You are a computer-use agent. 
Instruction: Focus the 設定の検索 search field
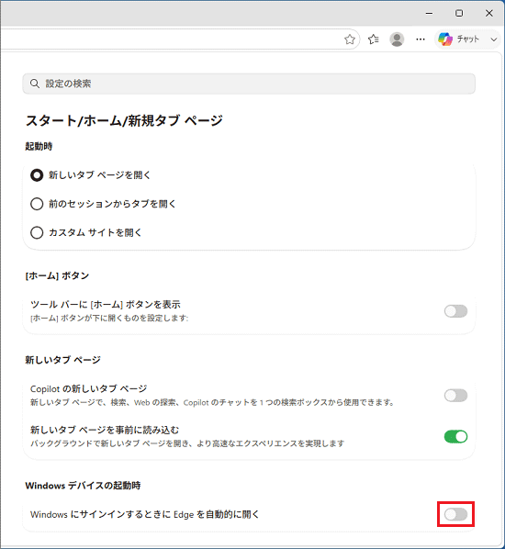[x=249, y=84]
